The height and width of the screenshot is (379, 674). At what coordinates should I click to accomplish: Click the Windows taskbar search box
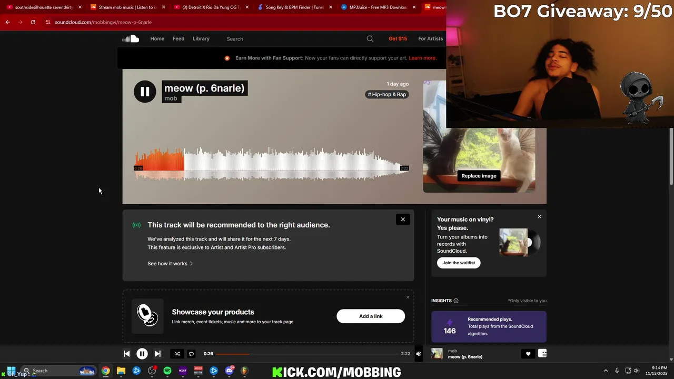[59, 371]
